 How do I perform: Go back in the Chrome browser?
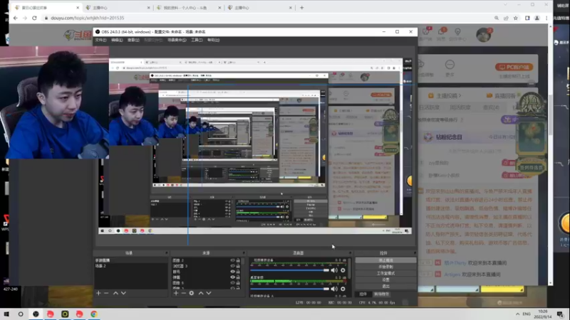[x=15, y=18]
